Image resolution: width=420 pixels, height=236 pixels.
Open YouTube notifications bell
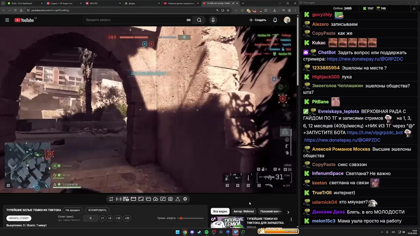point(275,20)
